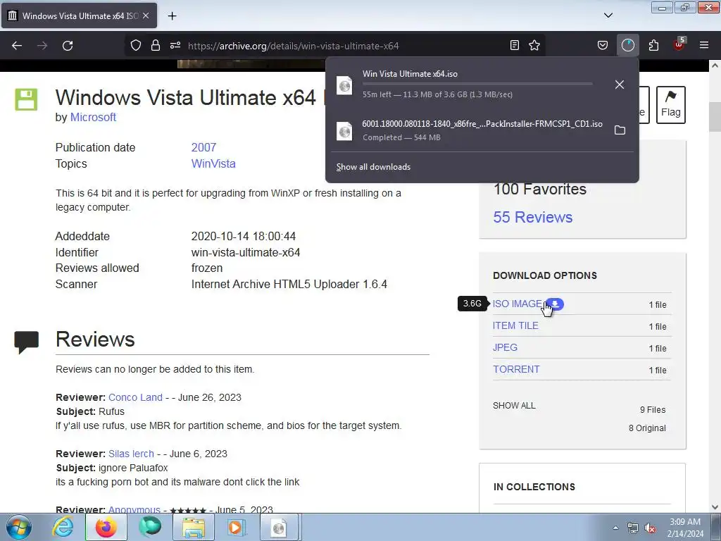Open the Microsoft creator link
Screen dimensions: 721x541
[93, 118]
